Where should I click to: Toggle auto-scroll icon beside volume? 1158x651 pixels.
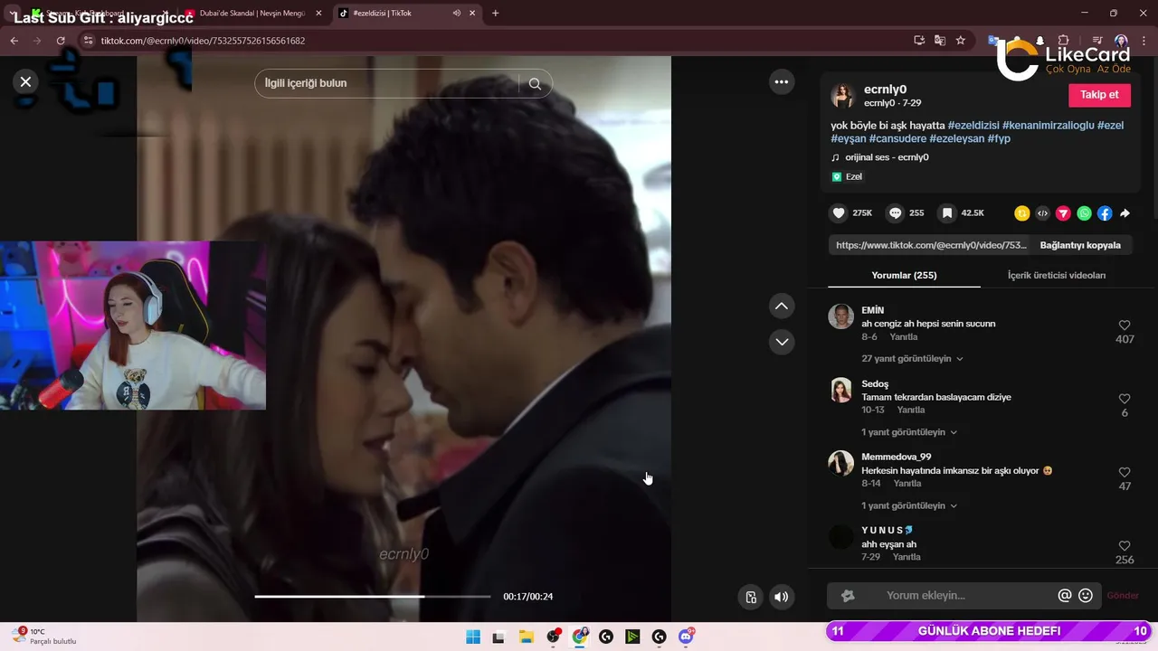751,597
